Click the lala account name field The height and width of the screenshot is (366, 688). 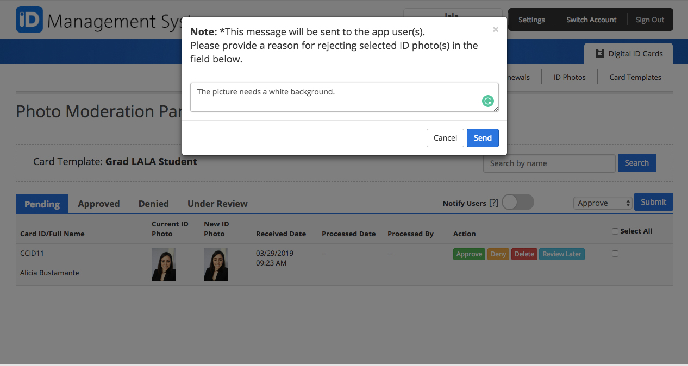[453, 16]
